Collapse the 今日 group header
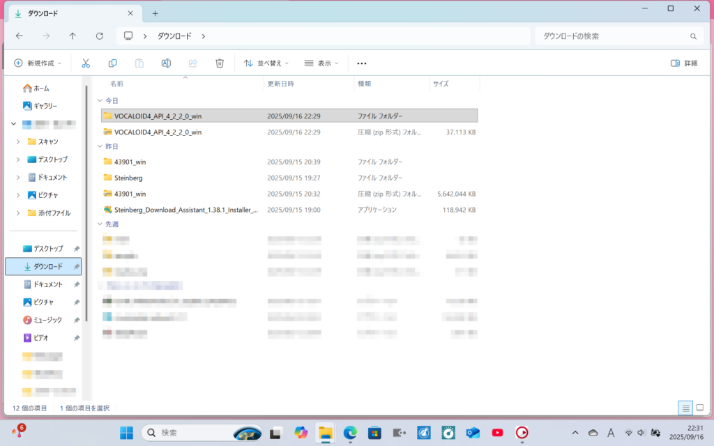 pyautogui.click(x=100, y=101)
